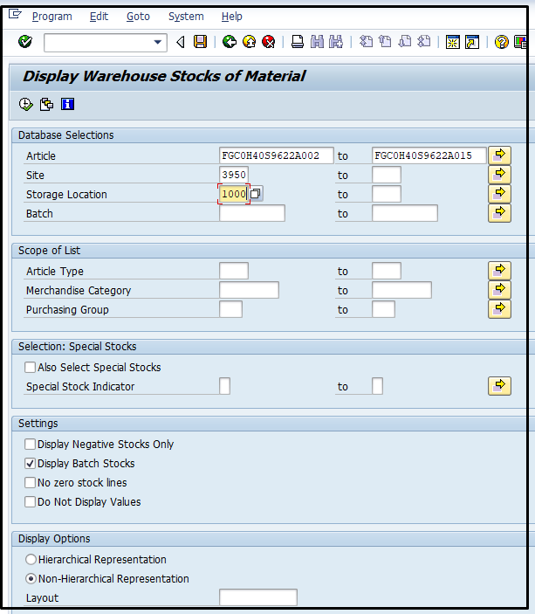
Task: Click the Batch from input field
Action: tap(252, 213)
